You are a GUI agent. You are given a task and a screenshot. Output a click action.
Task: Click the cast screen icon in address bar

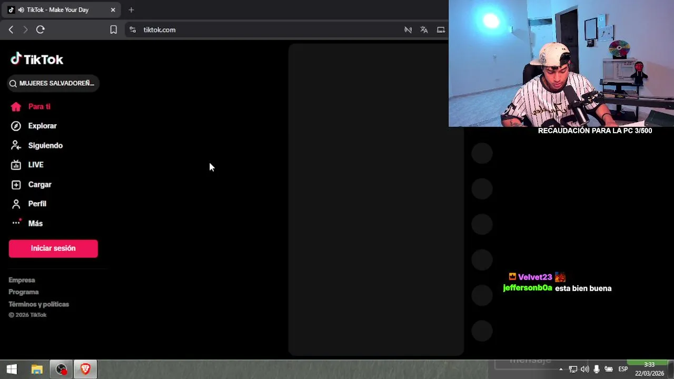pyautogui.click(x=441, y=30)
